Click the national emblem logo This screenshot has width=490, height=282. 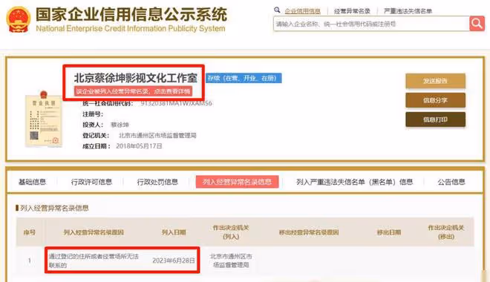point(19,20)
